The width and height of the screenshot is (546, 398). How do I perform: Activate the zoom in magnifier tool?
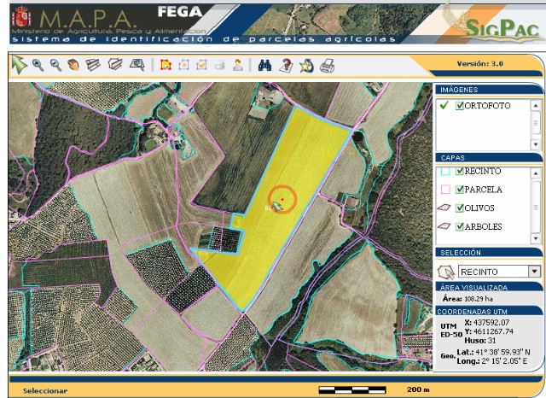37,64
